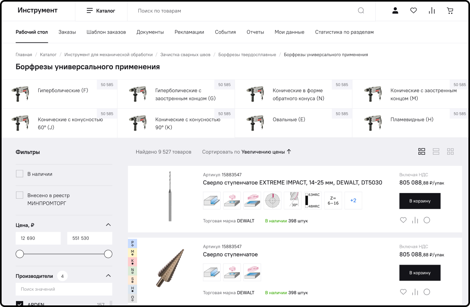Open the Рекламации tab
The height and width of the screenshot is (307, 470).
(189, 32)
